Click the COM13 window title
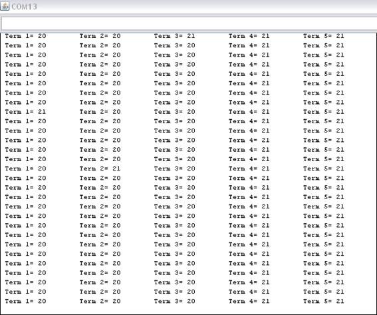The height and width of the screenshot is (315, 377). point(24,7)
